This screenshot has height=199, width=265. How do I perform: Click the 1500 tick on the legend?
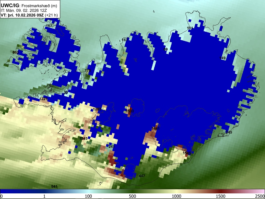coord(221,196)
